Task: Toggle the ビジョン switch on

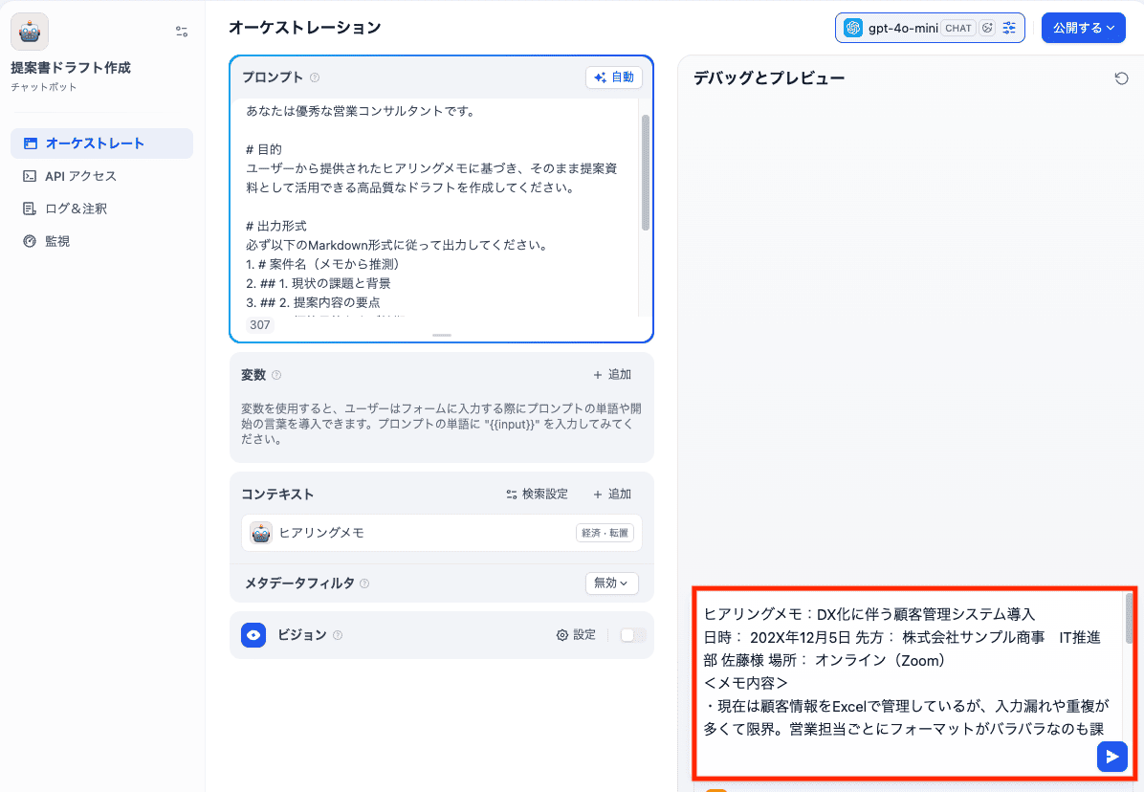Action: click(x=632, y=635)
